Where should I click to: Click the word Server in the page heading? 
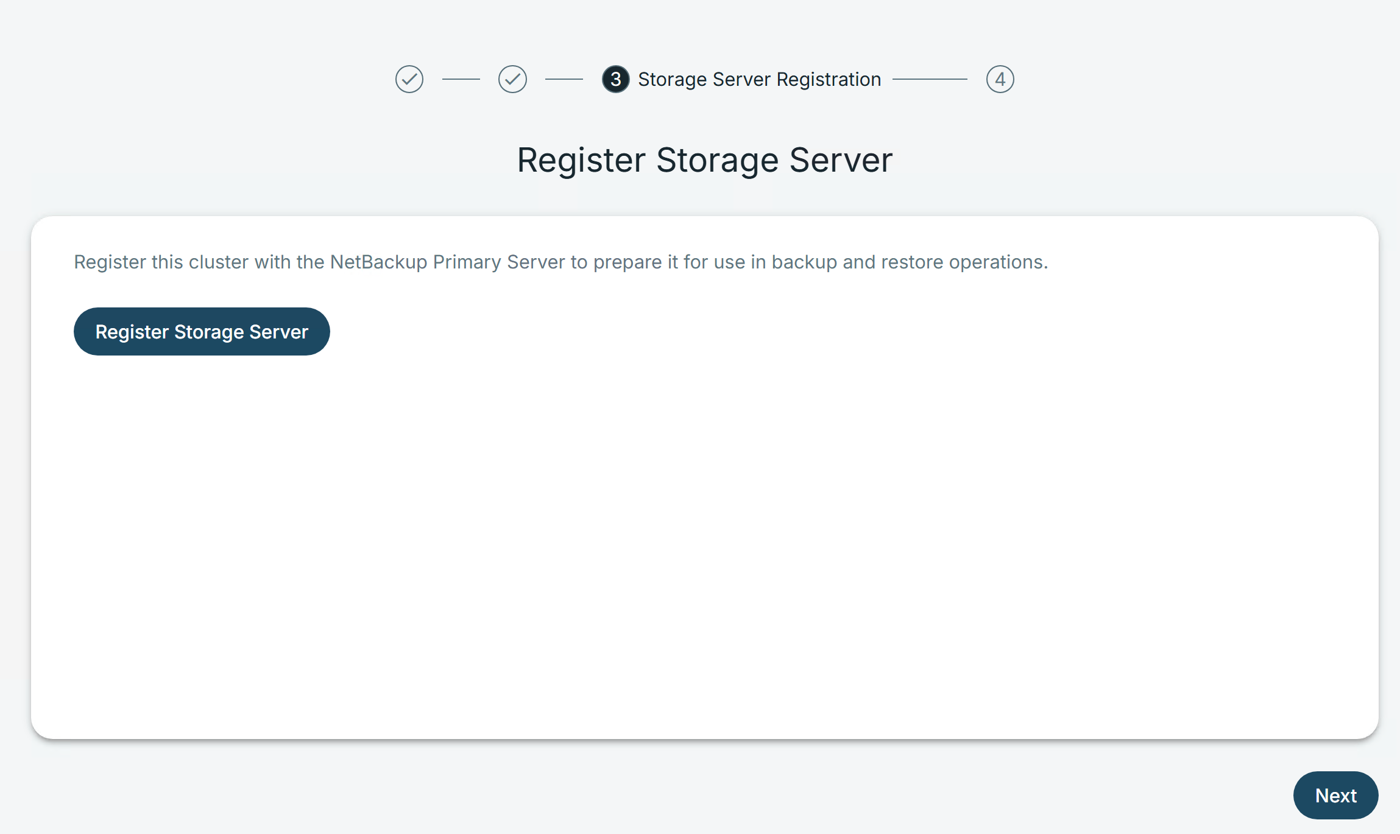[841, 160]
